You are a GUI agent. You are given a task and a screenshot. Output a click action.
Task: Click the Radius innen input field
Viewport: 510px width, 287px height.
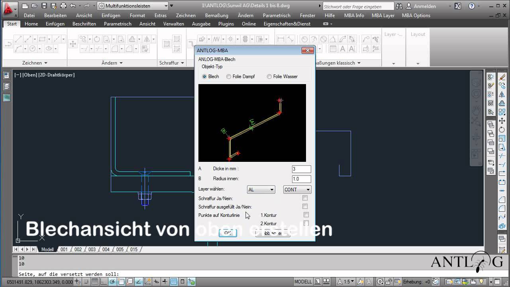[x=301, y=179]
